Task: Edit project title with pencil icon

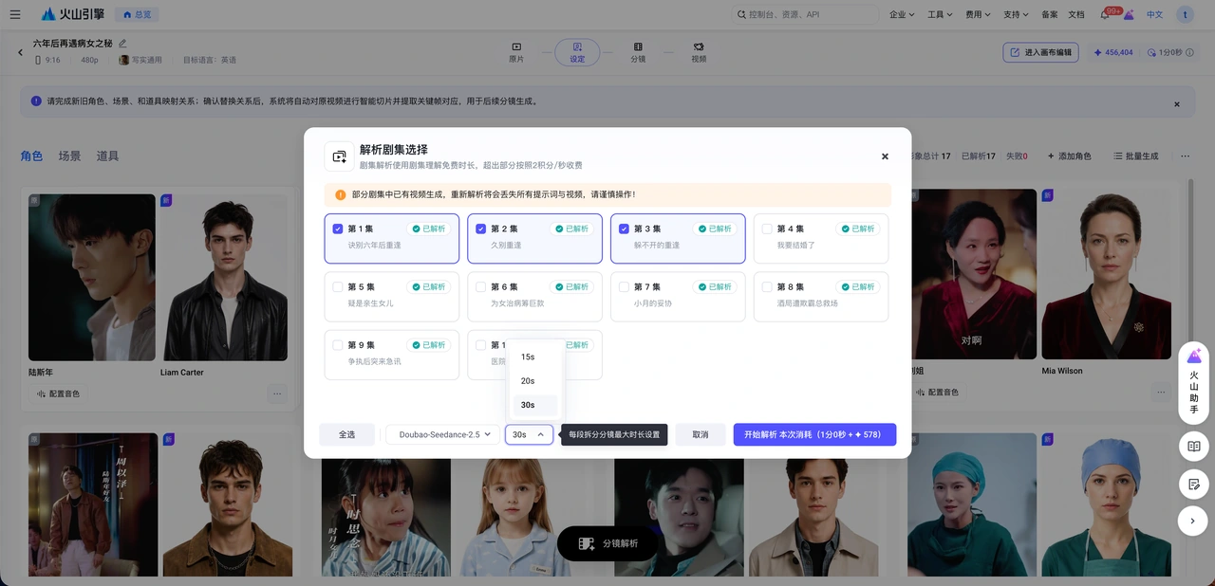Action: [122, 44]
